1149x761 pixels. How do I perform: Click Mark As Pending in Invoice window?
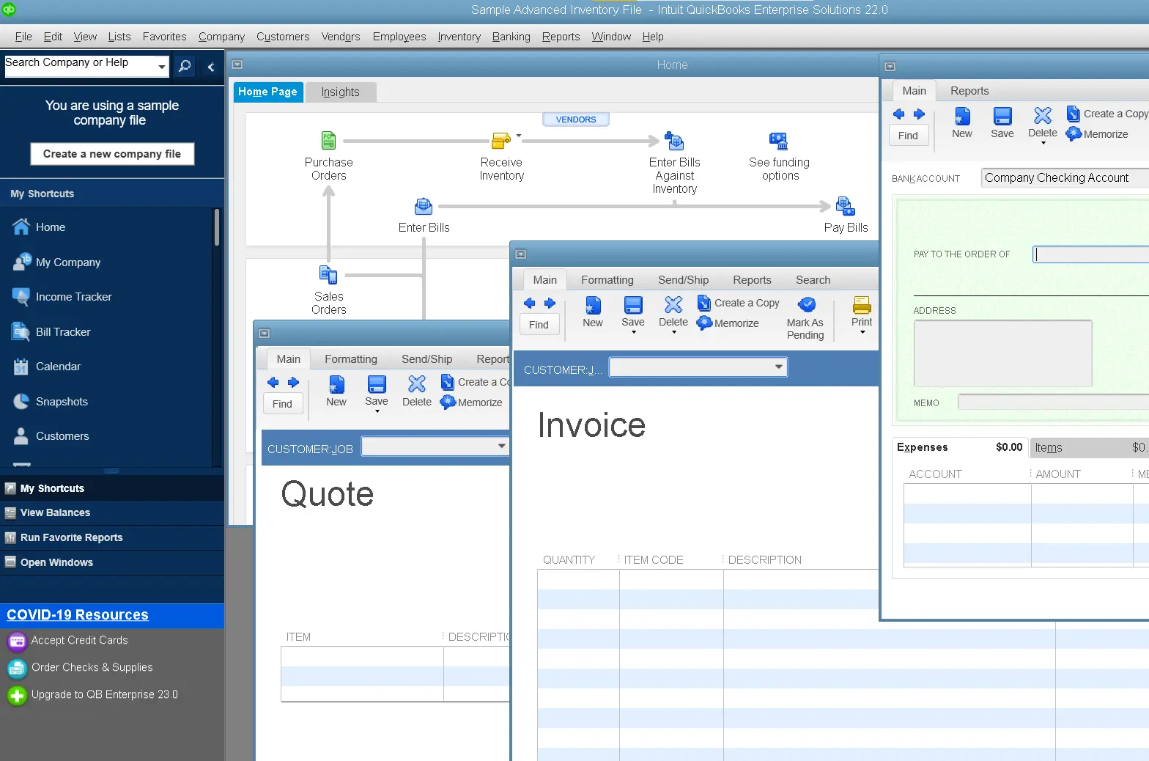805,317
